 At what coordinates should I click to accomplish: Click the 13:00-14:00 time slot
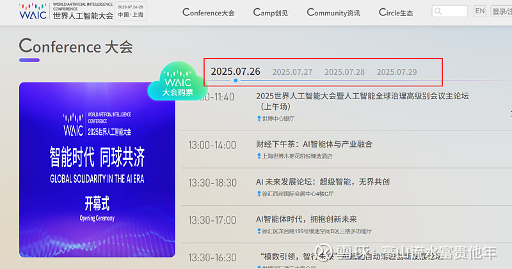point(212,145)
